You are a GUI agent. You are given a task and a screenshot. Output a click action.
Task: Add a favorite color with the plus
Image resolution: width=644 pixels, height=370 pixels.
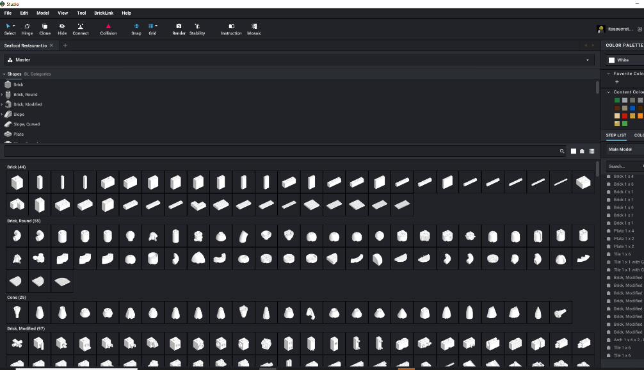click(617, 82)
